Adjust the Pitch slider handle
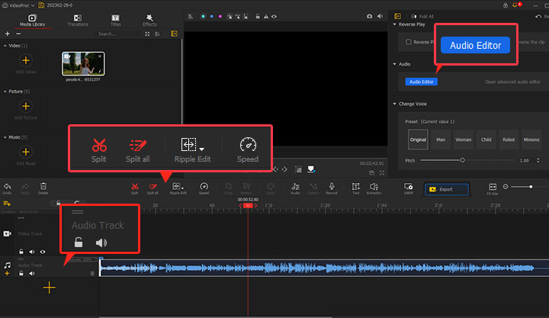549x318 pixels. (x=462, y=160)
